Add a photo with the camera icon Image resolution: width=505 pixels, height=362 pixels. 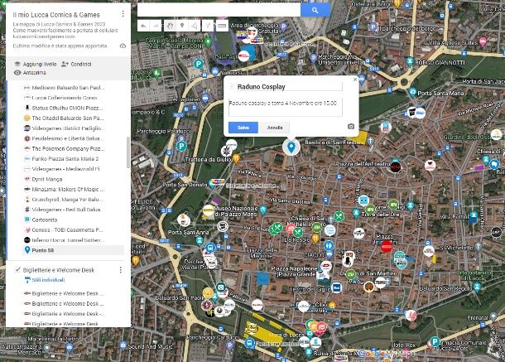351,127
